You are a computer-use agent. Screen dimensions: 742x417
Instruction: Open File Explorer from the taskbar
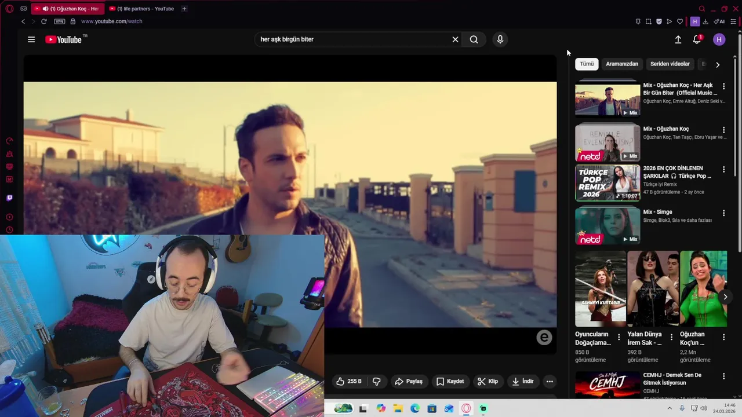click(x=398, y=408)
